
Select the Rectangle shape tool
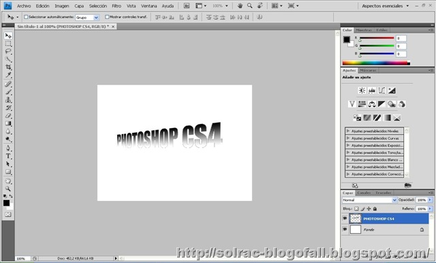pos(8,172)
